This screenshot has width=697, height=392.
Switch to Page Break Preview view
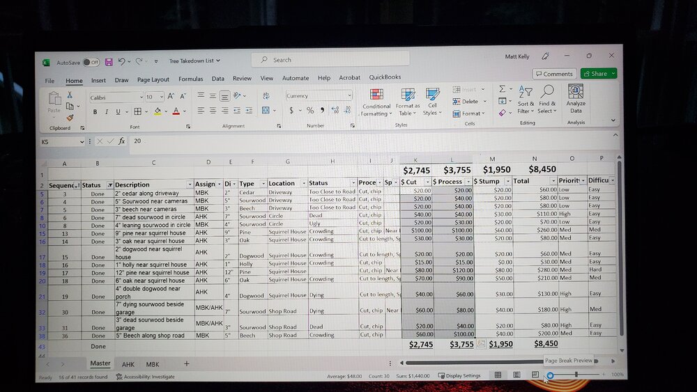coord(535,375)
